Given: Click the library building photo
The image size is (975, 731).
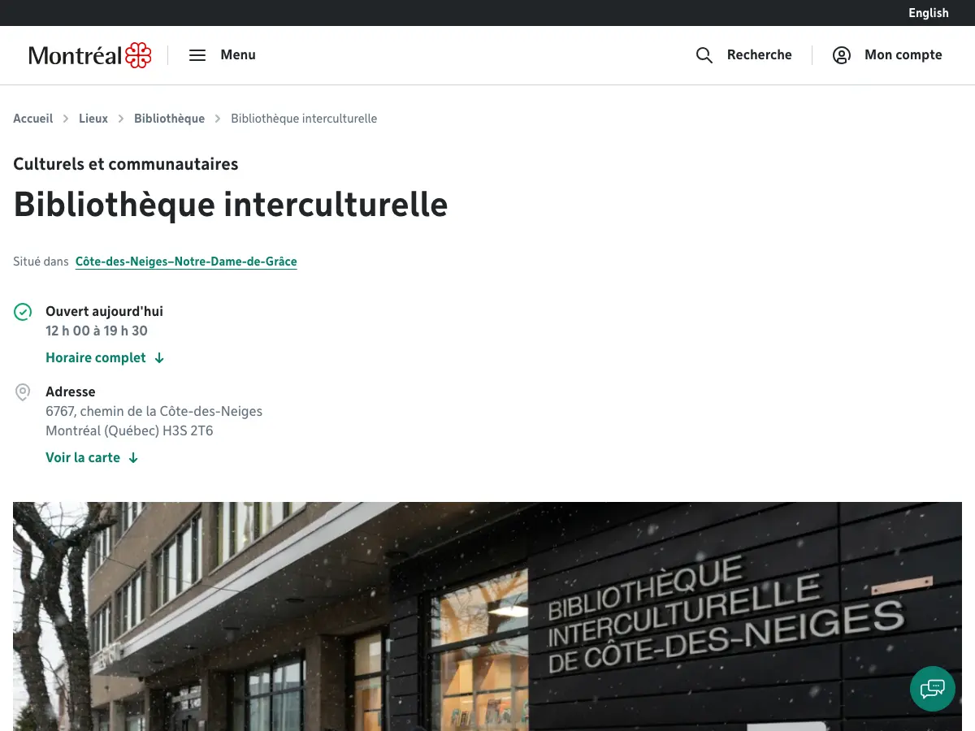Looking at the screenshot, I should (x=487, y=616).
